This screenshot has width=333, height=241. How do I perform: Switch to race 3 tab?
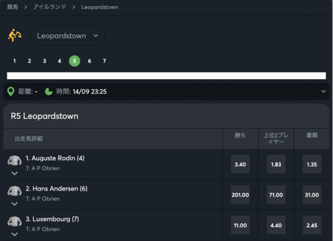44,61
